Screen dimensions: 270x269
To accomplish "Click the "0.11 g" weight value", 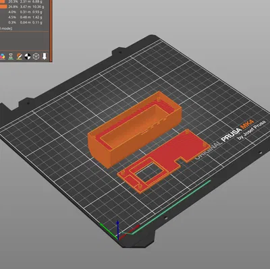I will coord(37,22).
